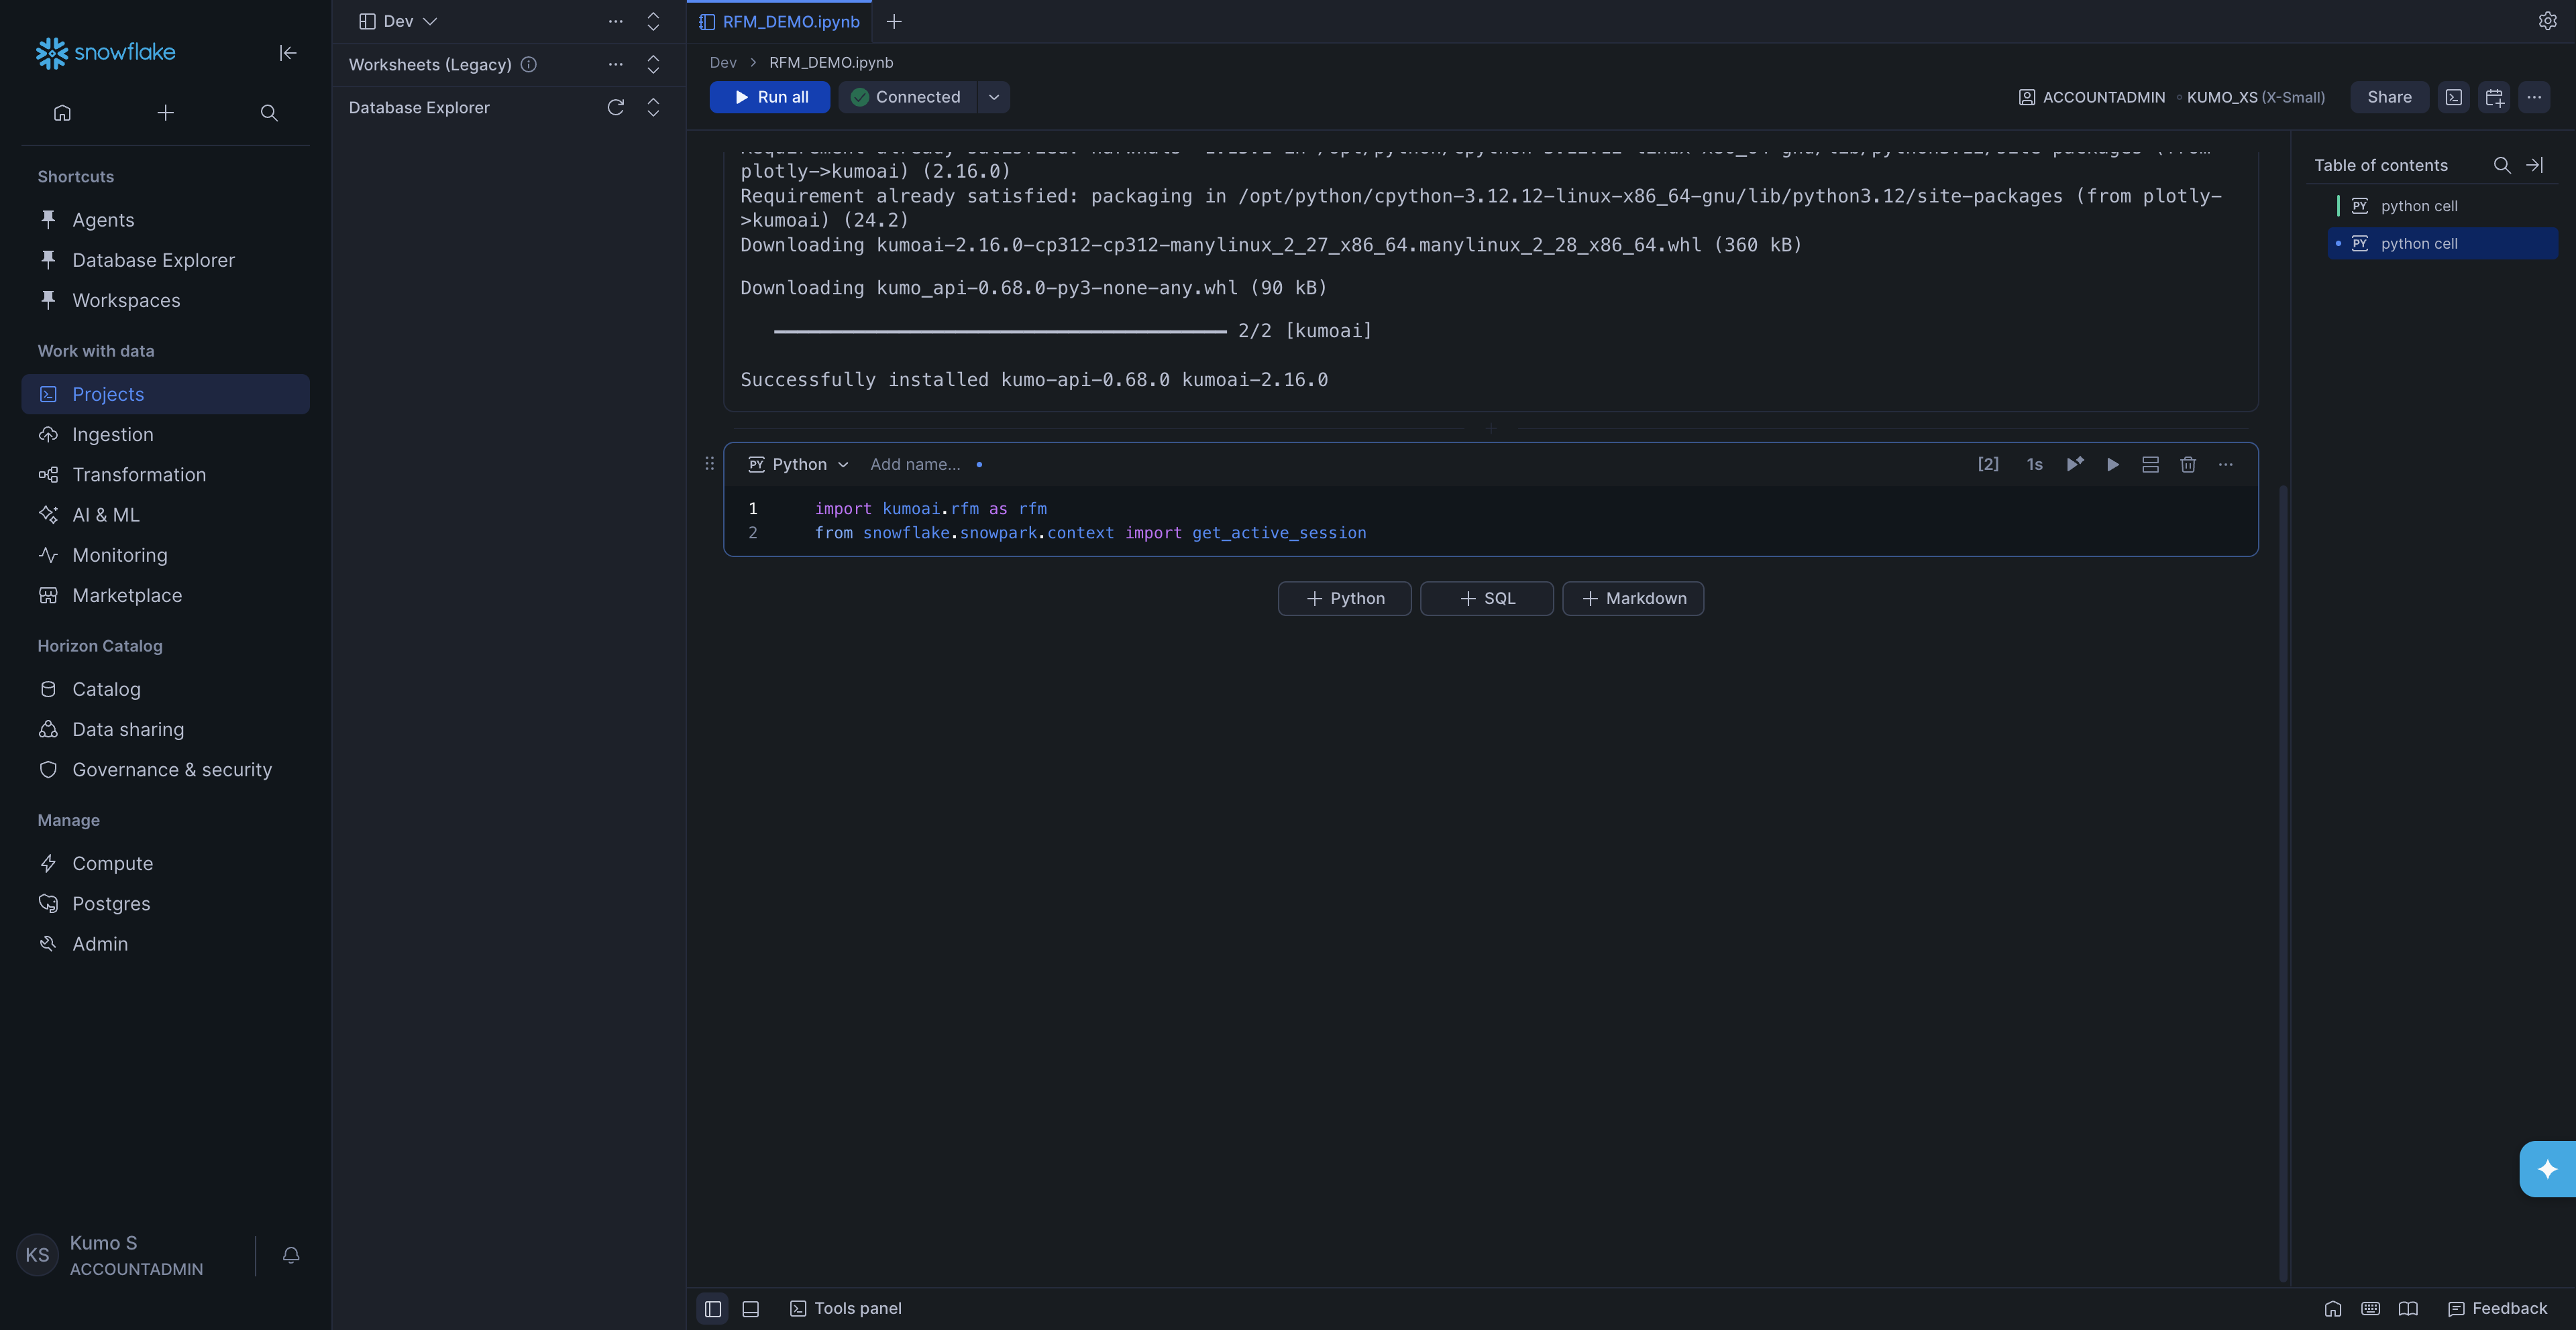
Task: Open notebook settings gear icon
Action: tap(2547, 21)
